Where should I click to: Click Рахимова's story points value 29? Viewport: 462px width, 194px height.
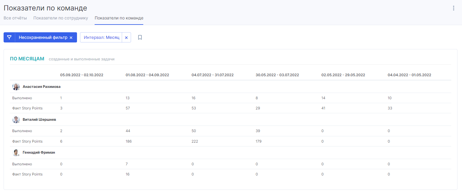pyautogui.click(x=258, y=108)
